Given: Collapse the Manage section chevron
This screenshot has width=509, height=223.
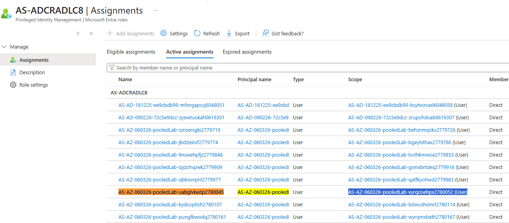Looking at the screenshot, I should click(x=4, y=47).
